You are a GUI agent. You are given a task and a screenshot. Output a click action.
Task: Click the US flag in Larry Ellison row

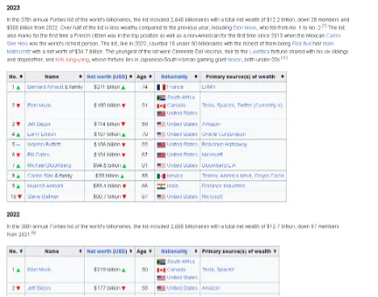161,134
